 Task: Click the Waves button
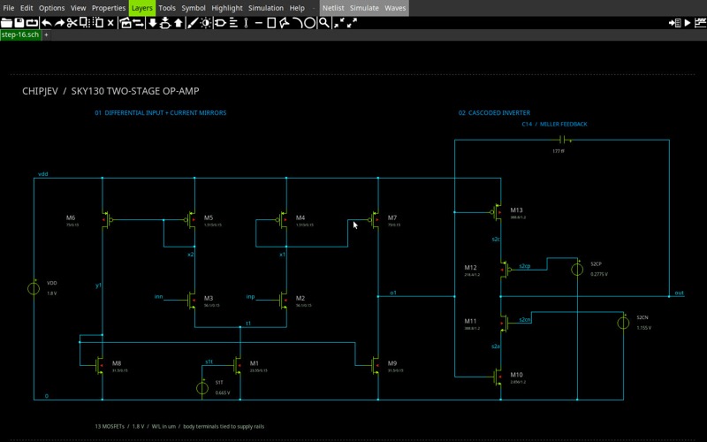point(395,8)
